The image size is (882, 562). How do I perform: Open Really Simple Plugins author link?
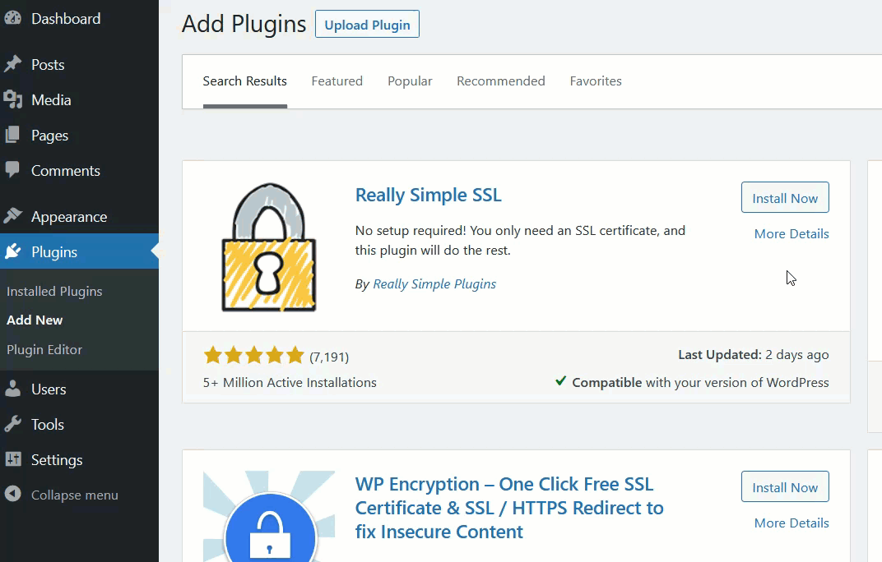pos(434,284)
